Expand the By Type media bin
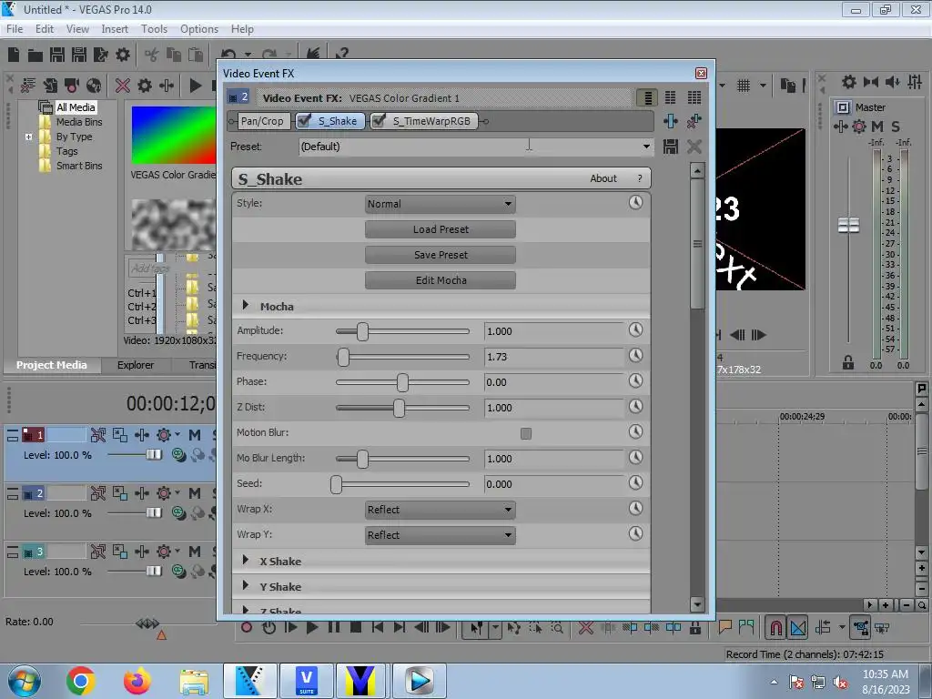This screenshot has height=699, width=932. (x=28, y=137)
